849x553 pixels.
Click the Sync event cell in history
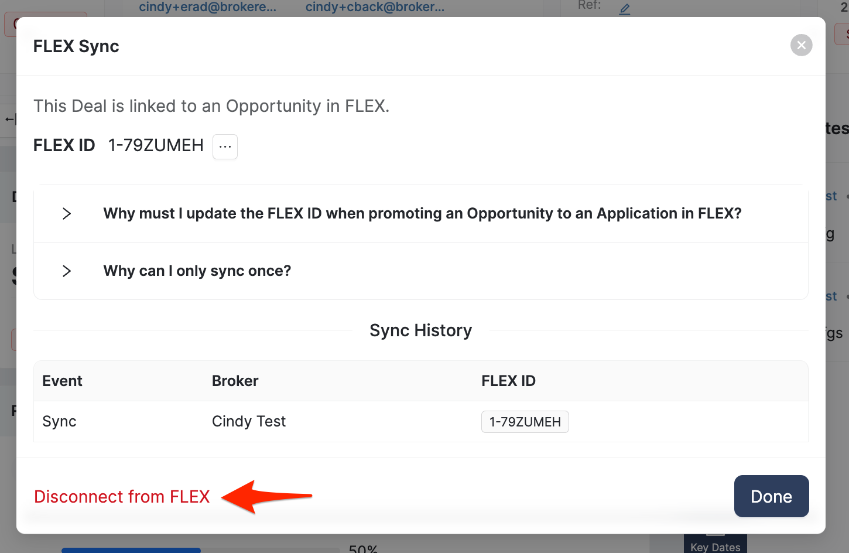[x=59, y=422]
